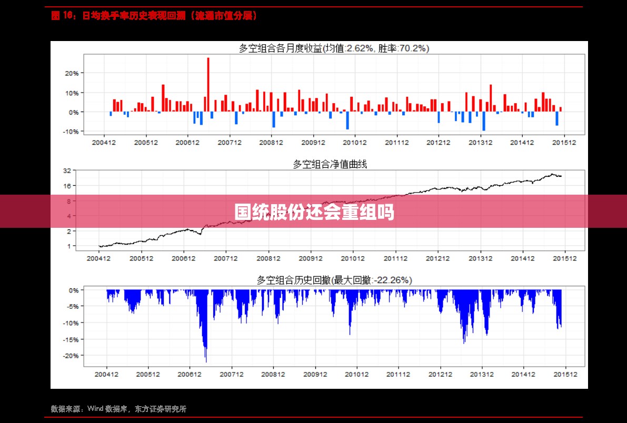This screenshot has width=627, height=423.
Task: Click the -5% label on drawdown axis
Action: pos(72,306)
